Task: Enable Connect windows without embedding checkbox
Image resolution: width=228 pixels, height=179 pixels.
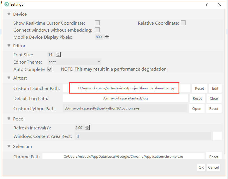Action: tap(97, 30)
